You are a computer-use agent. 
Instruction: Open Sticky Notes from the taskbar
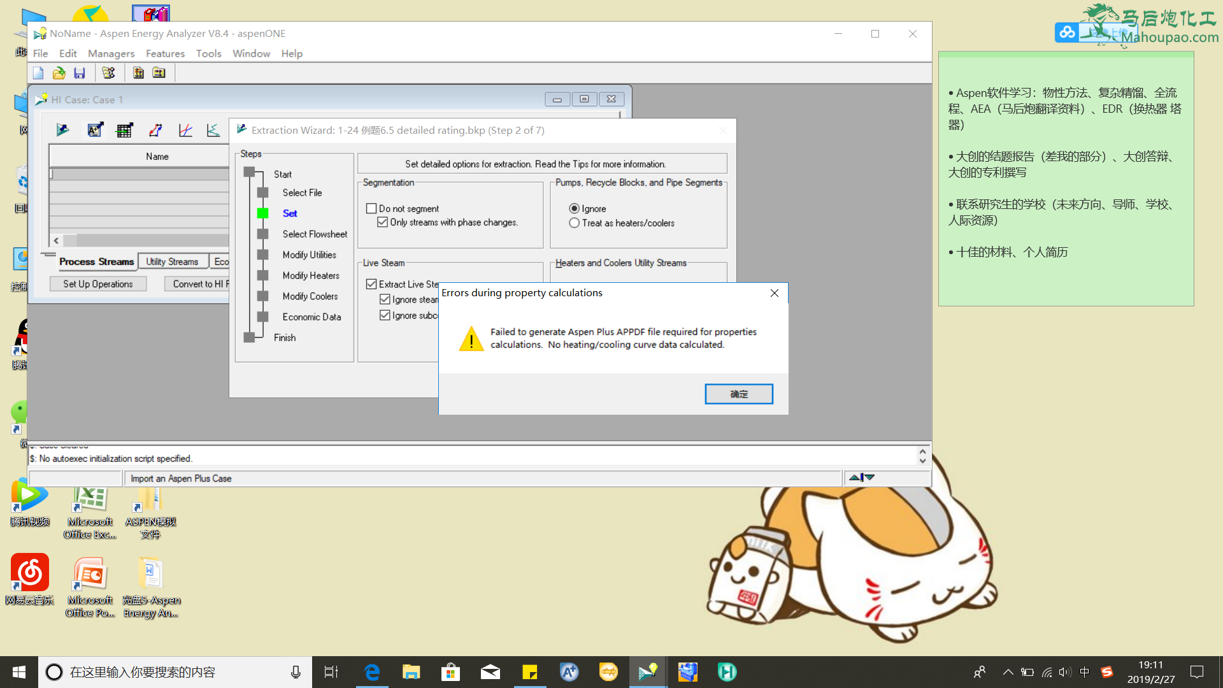click(530, 672)
